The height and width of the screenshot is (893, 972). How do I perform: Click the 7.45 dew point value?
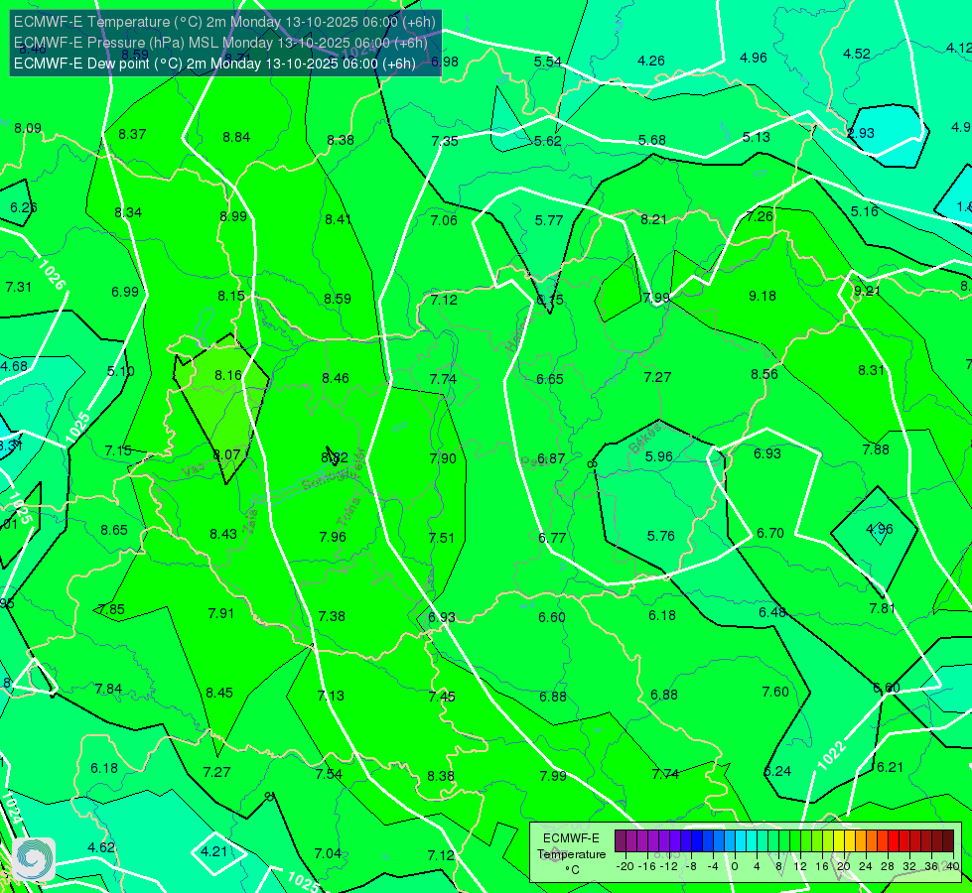coord(442,698)
